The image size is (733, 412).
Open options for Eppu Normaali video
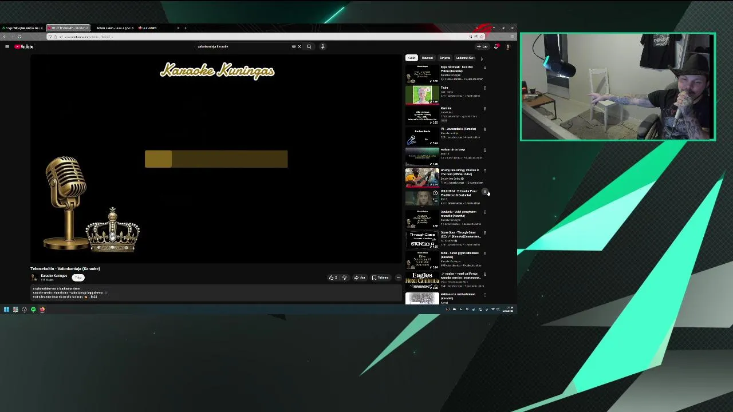485,68
